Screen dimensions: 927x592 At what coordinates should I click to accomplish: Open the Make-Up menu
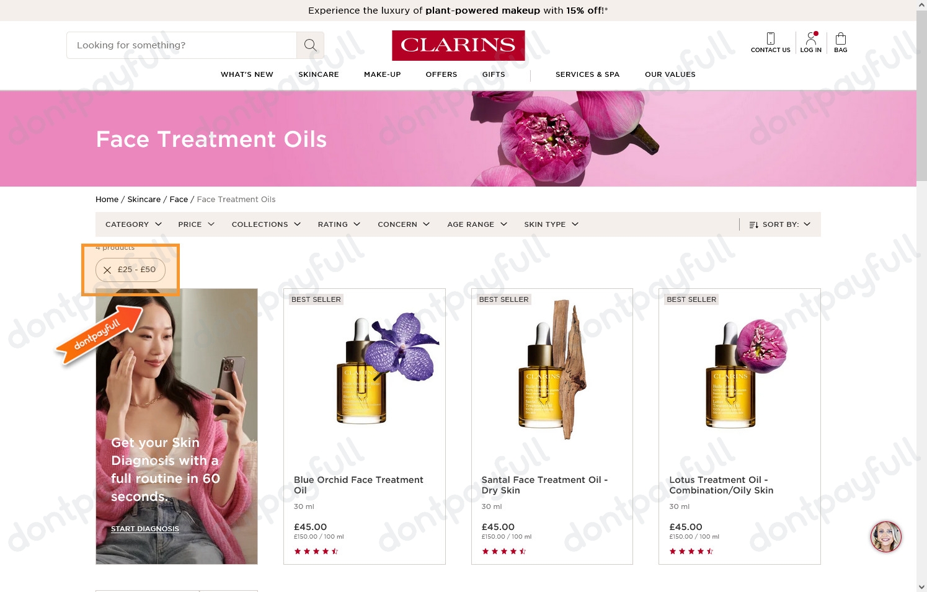tap(383, 74)
